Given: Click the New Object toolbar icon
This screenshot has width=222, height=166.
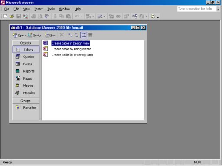Looking at the screenshot, I should pyautogui.click(x=141, y=16).
